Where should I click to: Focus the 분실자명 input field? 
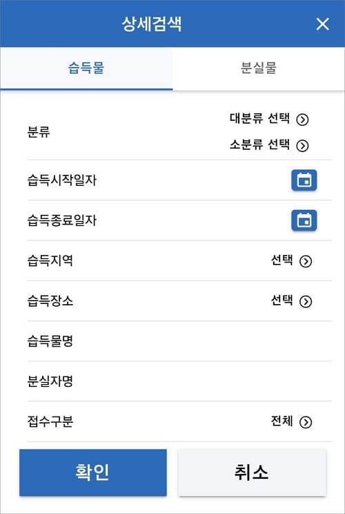(x=179, y=381)
